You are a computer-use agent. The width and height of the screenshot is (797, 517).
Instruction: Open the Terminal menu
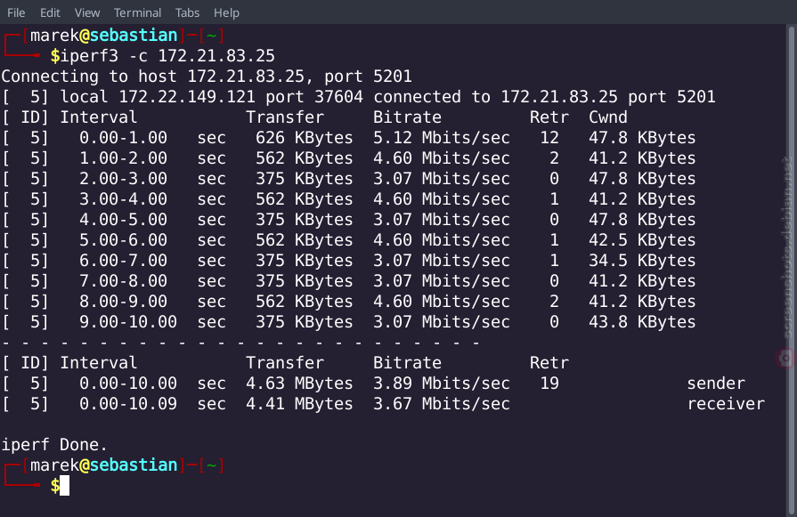tap(137, 12)
